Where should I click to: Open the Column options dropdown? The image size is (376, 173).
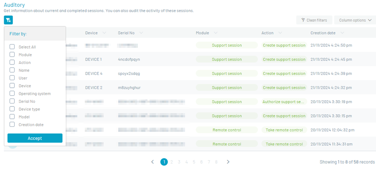[x=355, y=20]
